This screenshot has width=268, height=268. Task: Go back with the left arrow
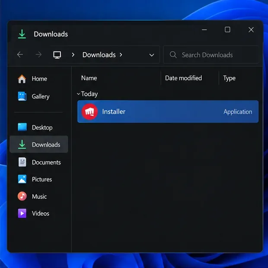click(20, 55)
